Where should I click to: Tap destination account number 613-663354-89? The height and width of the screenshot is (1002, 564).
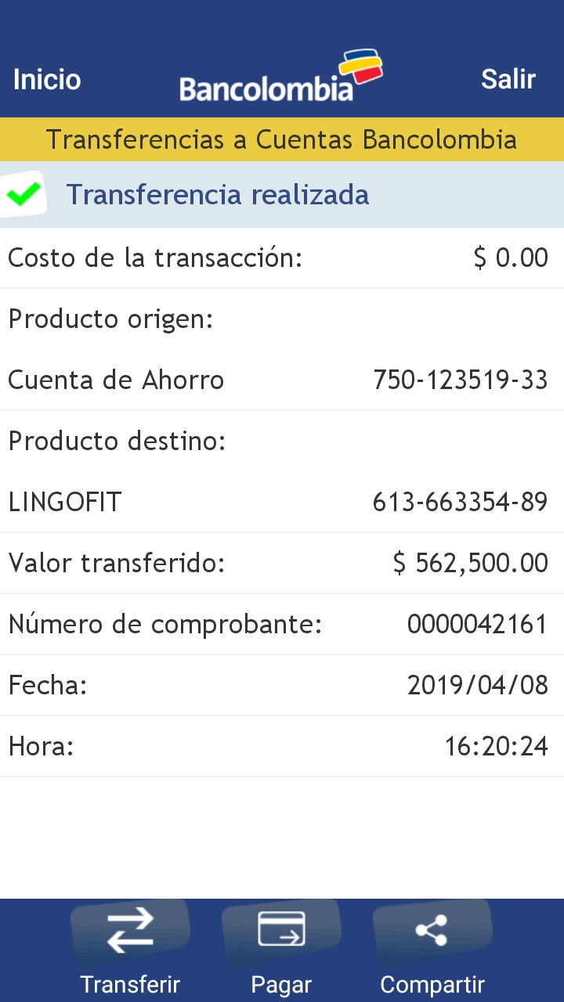[x=460, y=502]
